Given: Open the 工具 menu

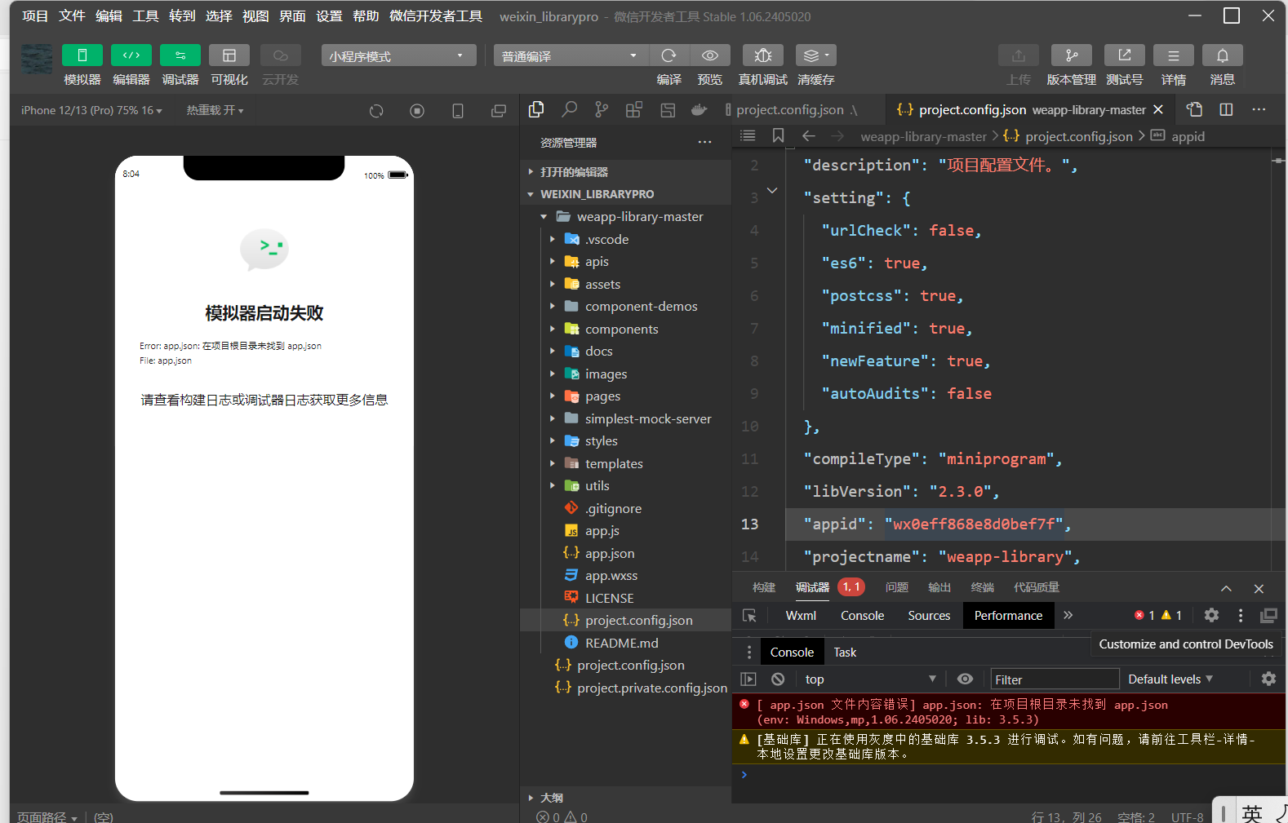Looking at the screenshot, I should tap(145, 16).
